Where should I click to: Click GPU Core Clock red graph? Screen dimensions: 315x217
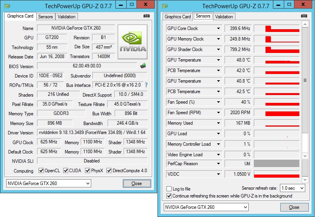tap(277, 28)
